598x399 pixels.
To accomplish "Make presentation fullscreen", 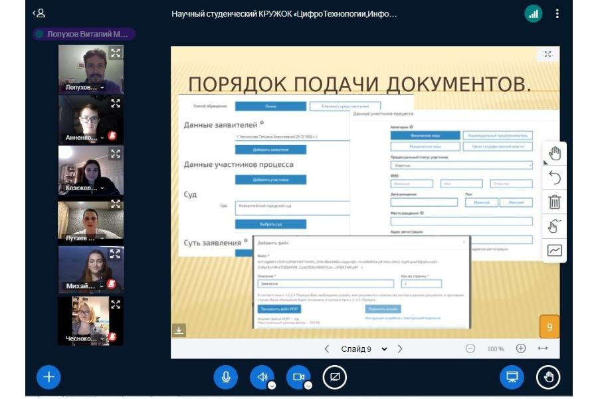I will click(548, 55).
